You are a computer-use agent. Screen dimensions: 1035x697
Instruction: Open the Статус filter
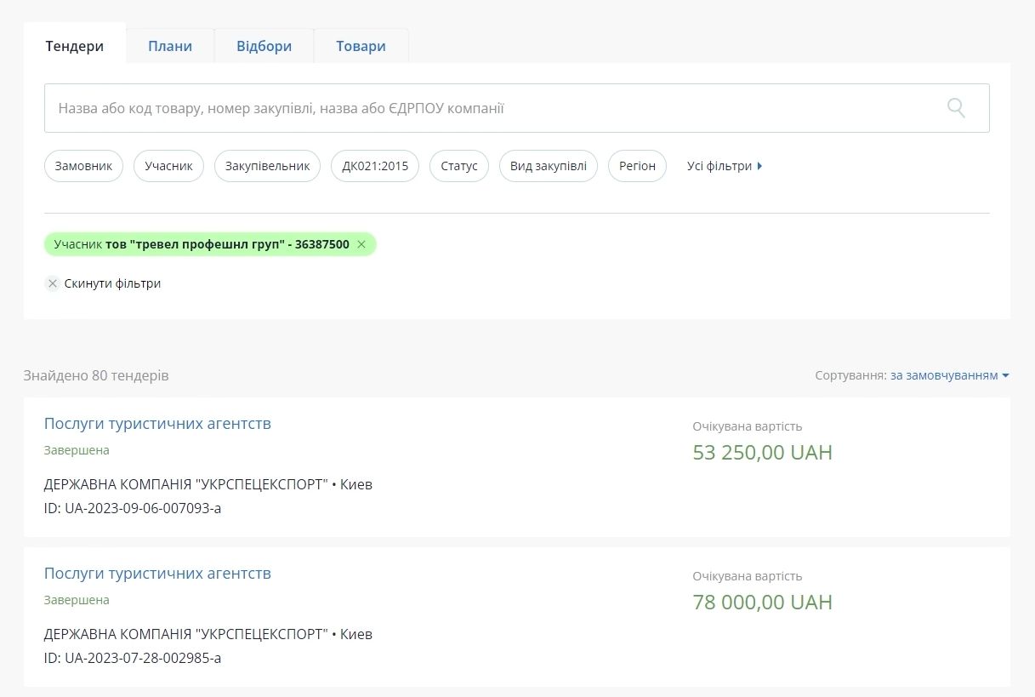point(459,166)
